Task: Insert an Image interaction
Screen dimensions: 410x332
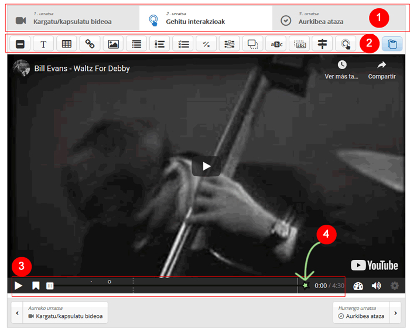Action: (x=113, y=44)
